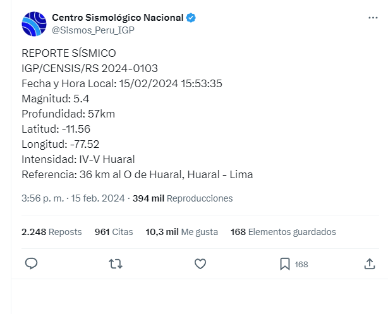View the 961 Citas quotes
The image size is (388, 314).
coord(114,232)
